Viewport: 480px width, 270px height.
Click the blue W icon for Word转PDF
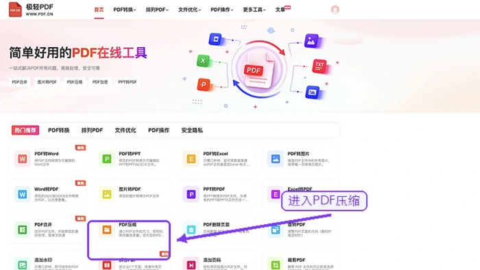pos(23,194)
